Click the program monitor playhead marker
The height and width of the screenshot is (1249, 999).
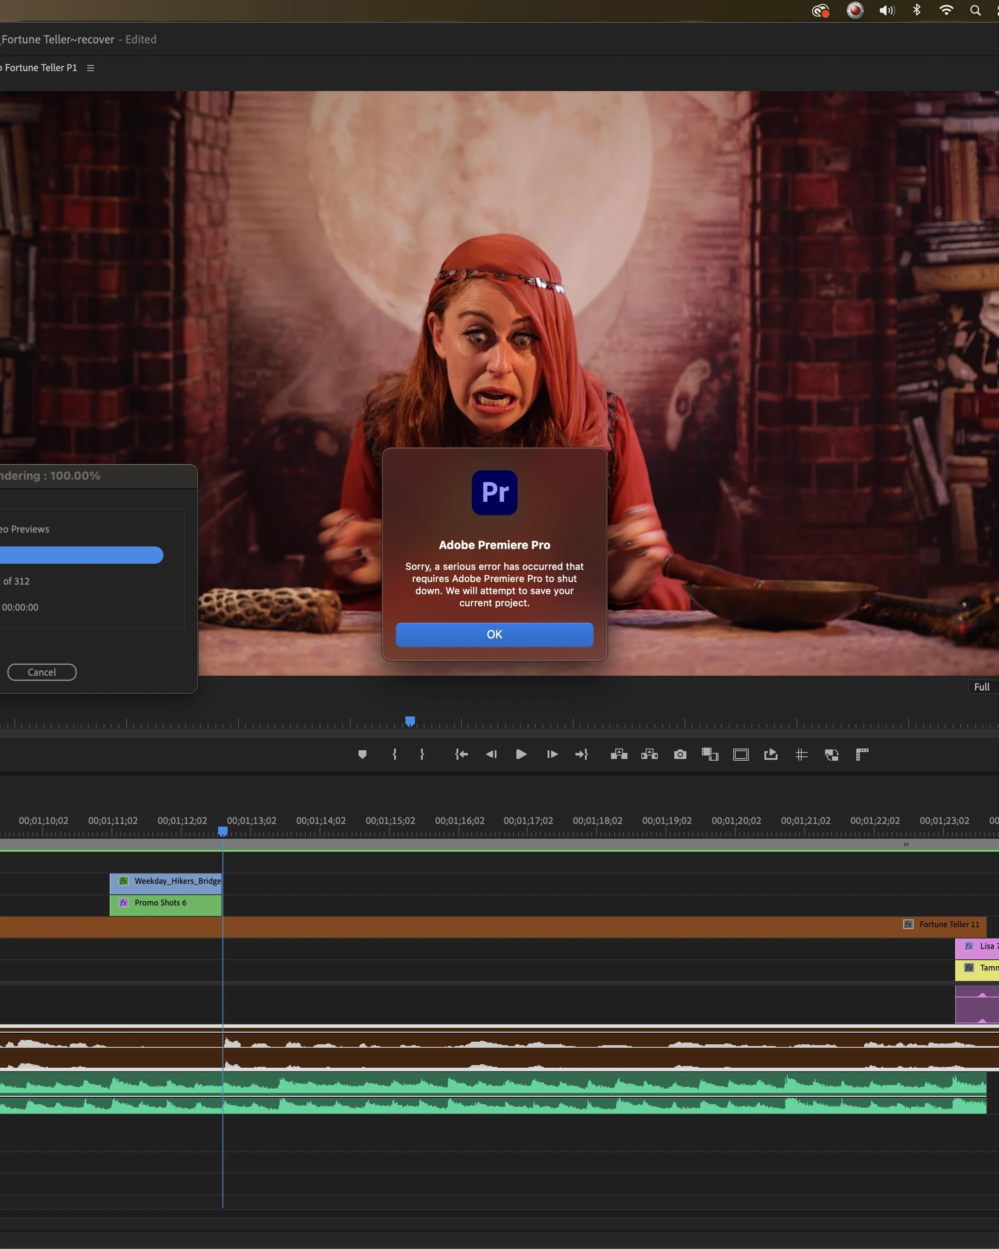(x=410, y=721)
